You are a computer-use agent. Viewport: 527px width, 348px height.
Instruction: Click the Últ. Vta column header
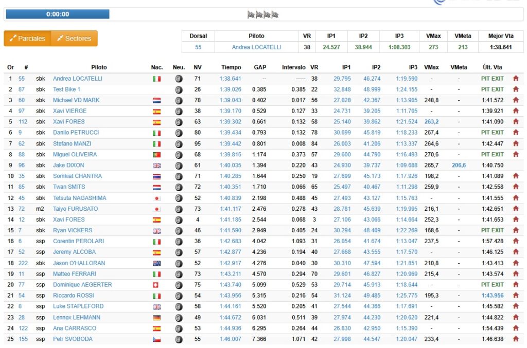coord(492,67)
